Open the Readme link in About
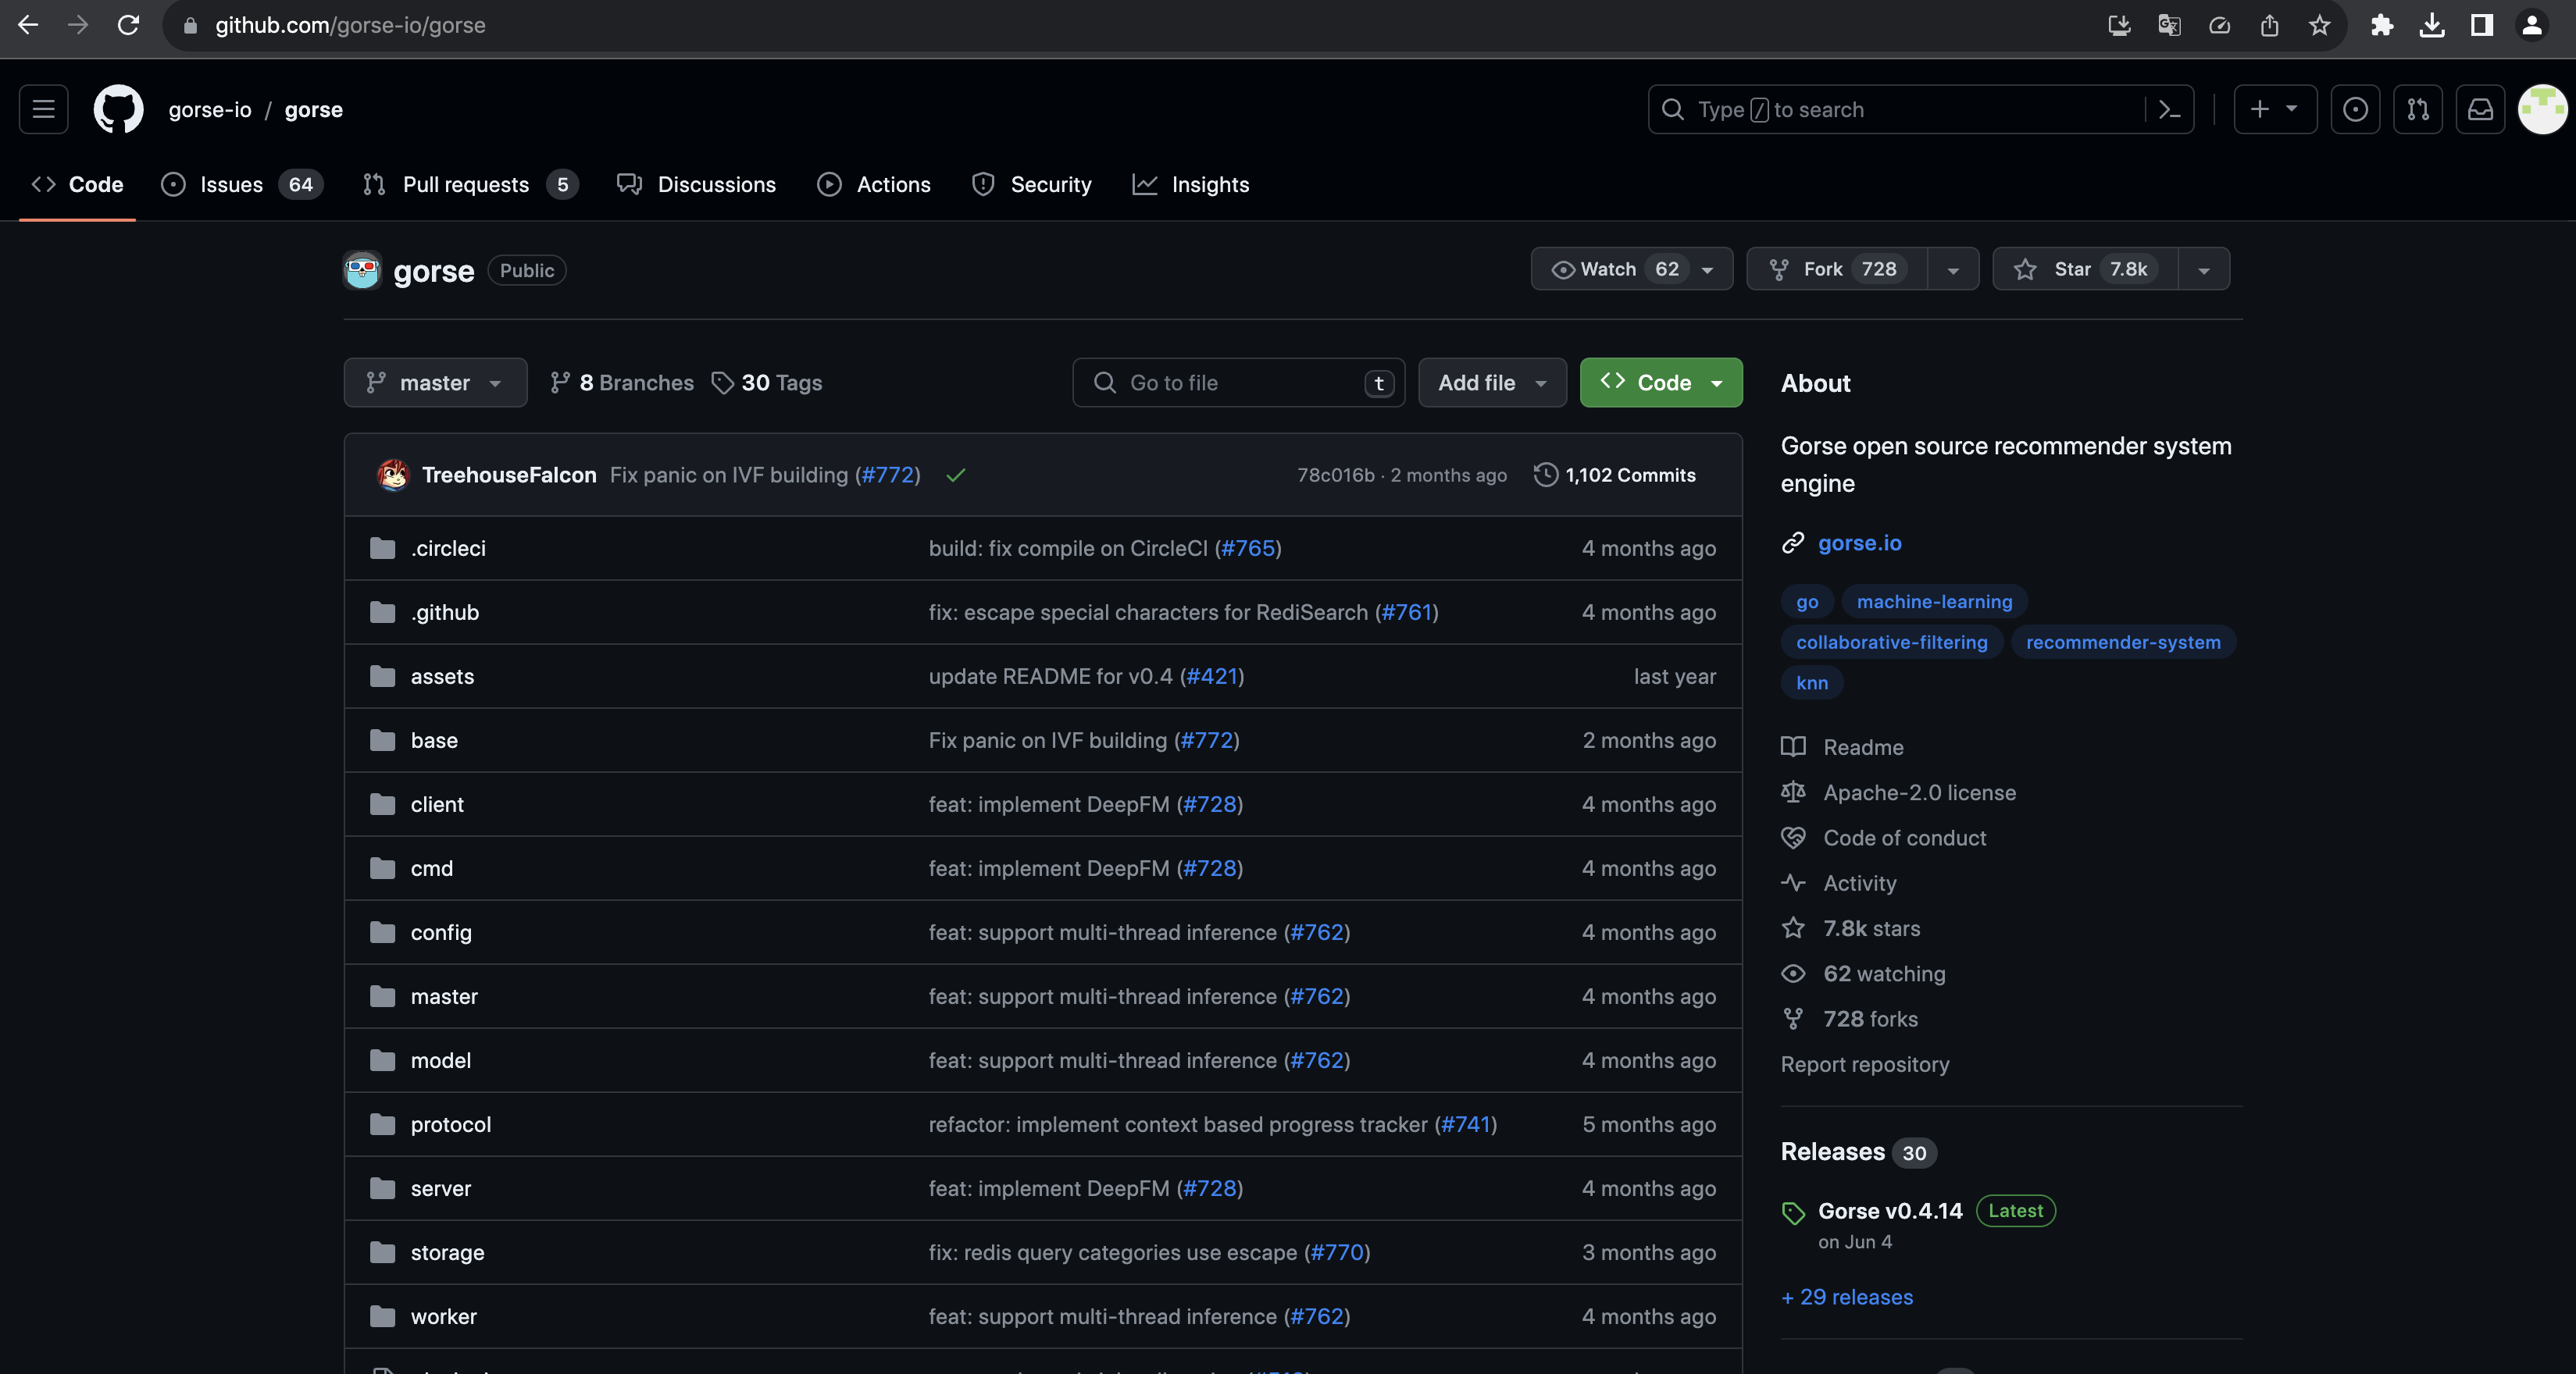Viewport: 2576px width, 1374px height. [x=1863, y=746]
